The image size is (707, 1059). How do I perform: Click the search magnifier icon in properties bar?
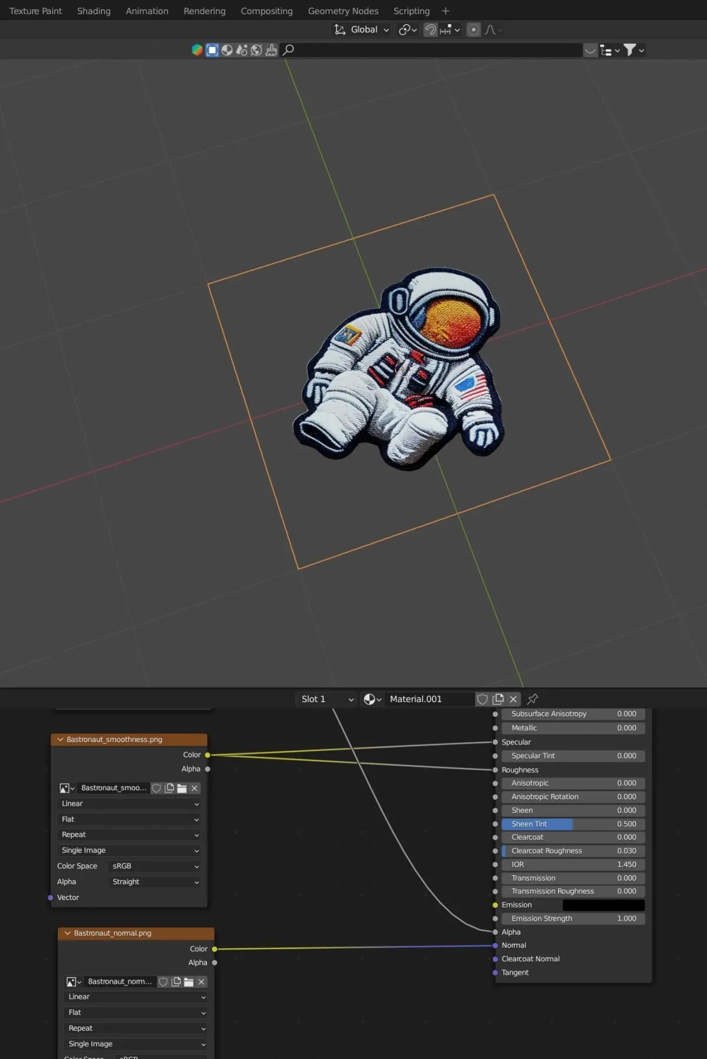click(x=289, y=50)
